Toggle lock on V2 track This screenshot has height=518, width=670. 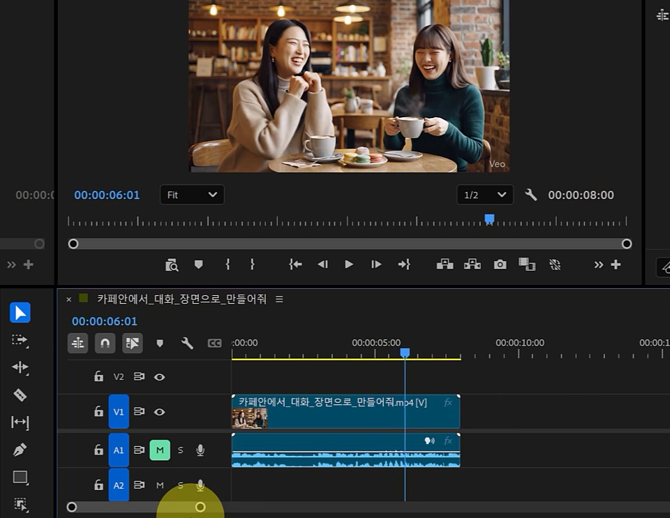[98, 376]
